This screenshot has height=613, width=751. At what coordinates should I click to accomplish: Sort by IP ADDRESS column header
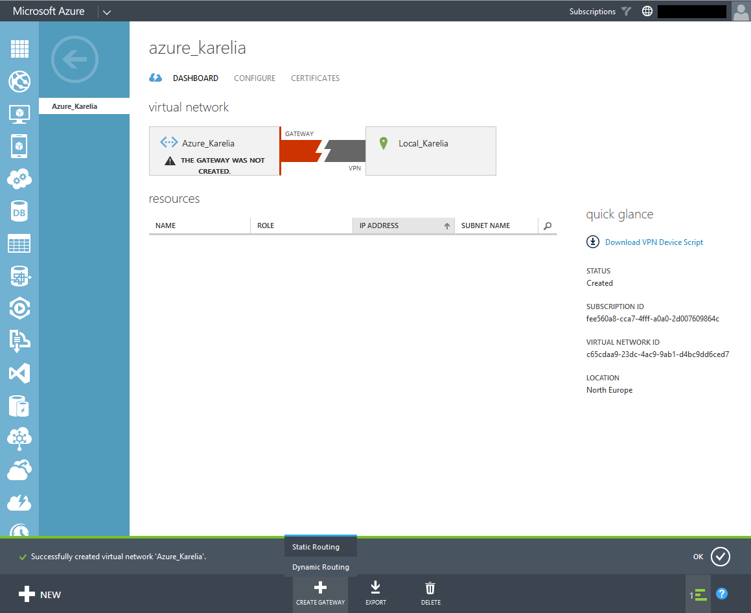pos(403,226)
